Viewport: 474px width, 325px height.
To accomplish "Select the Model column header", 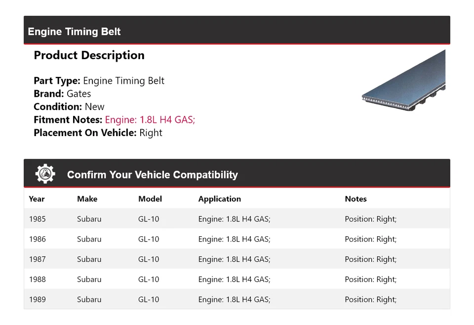I will tap(150, 199).
